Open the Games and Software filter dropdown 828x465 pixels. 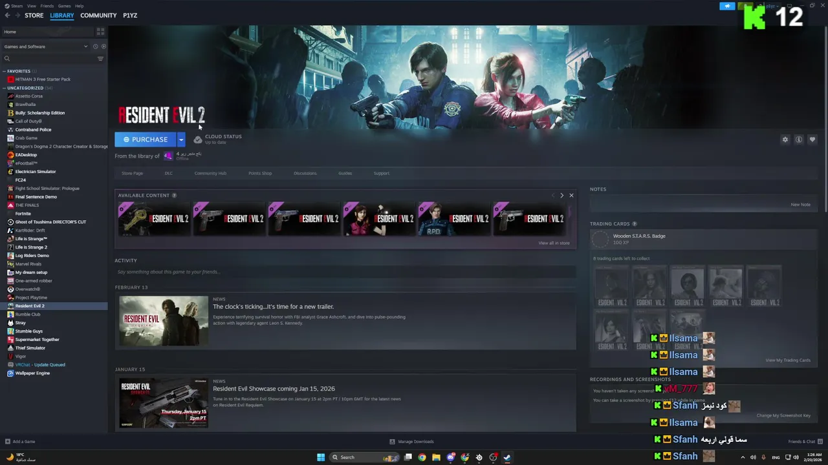click(45, 46)
